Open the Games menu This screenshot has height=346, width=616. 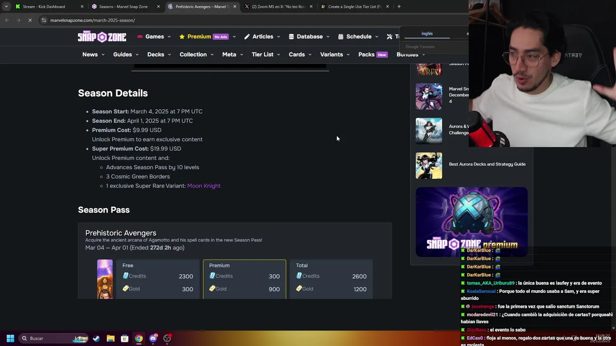point(154,37)
